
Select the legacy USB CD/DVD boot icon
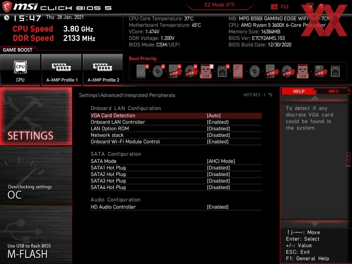[287, 71]
